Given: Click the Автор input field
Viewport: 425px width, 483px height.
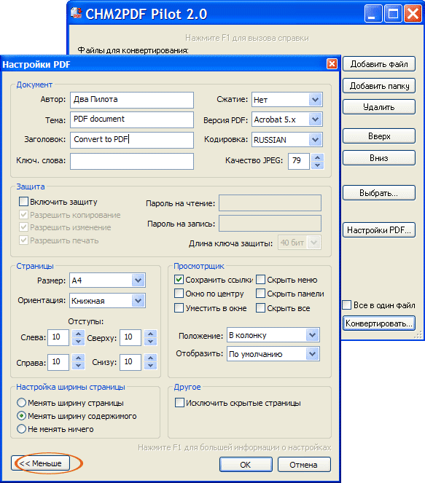Looking at the screenshot, I should tap(132, 100).
